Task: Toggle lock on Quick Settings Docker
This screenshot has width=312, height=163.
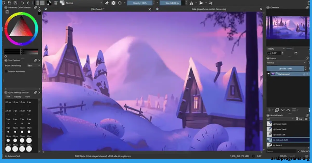Action: point(6,92)
